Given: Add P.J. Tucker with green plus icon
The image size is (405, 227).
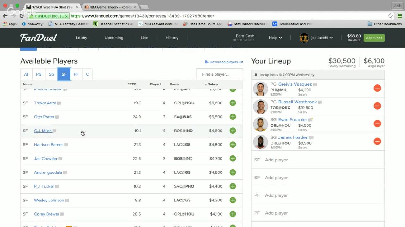Looking at the screenshot, I should tap(233, 186).
